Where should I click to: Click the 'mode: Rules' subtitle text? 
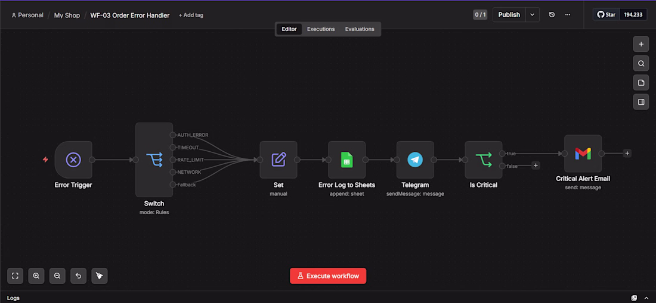154,213
